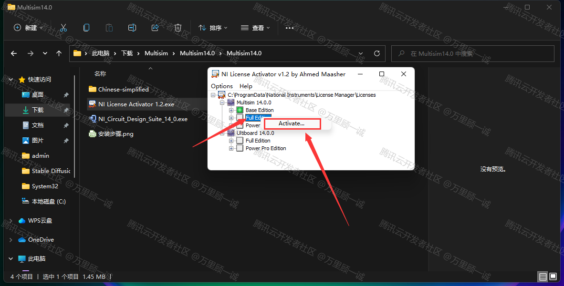This screenshot has width=564, height=286.
Task: Open the Options menu in License Activator
Action: (222, 86)
